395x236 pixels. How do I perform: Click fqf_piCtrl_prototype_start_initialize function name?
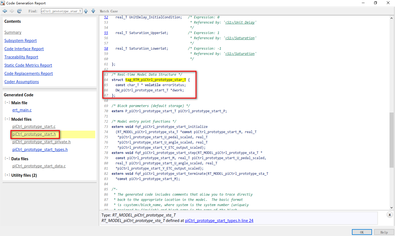pos(171,127)
